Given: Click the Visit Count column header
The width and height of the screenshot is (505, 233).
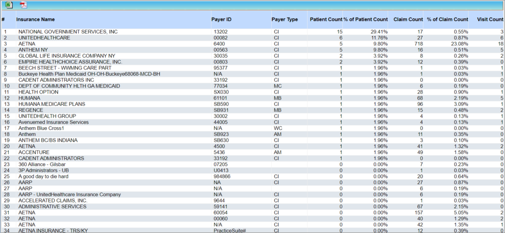Looking at the screenshot, I should pyautogui.click(x=490, y=20).
